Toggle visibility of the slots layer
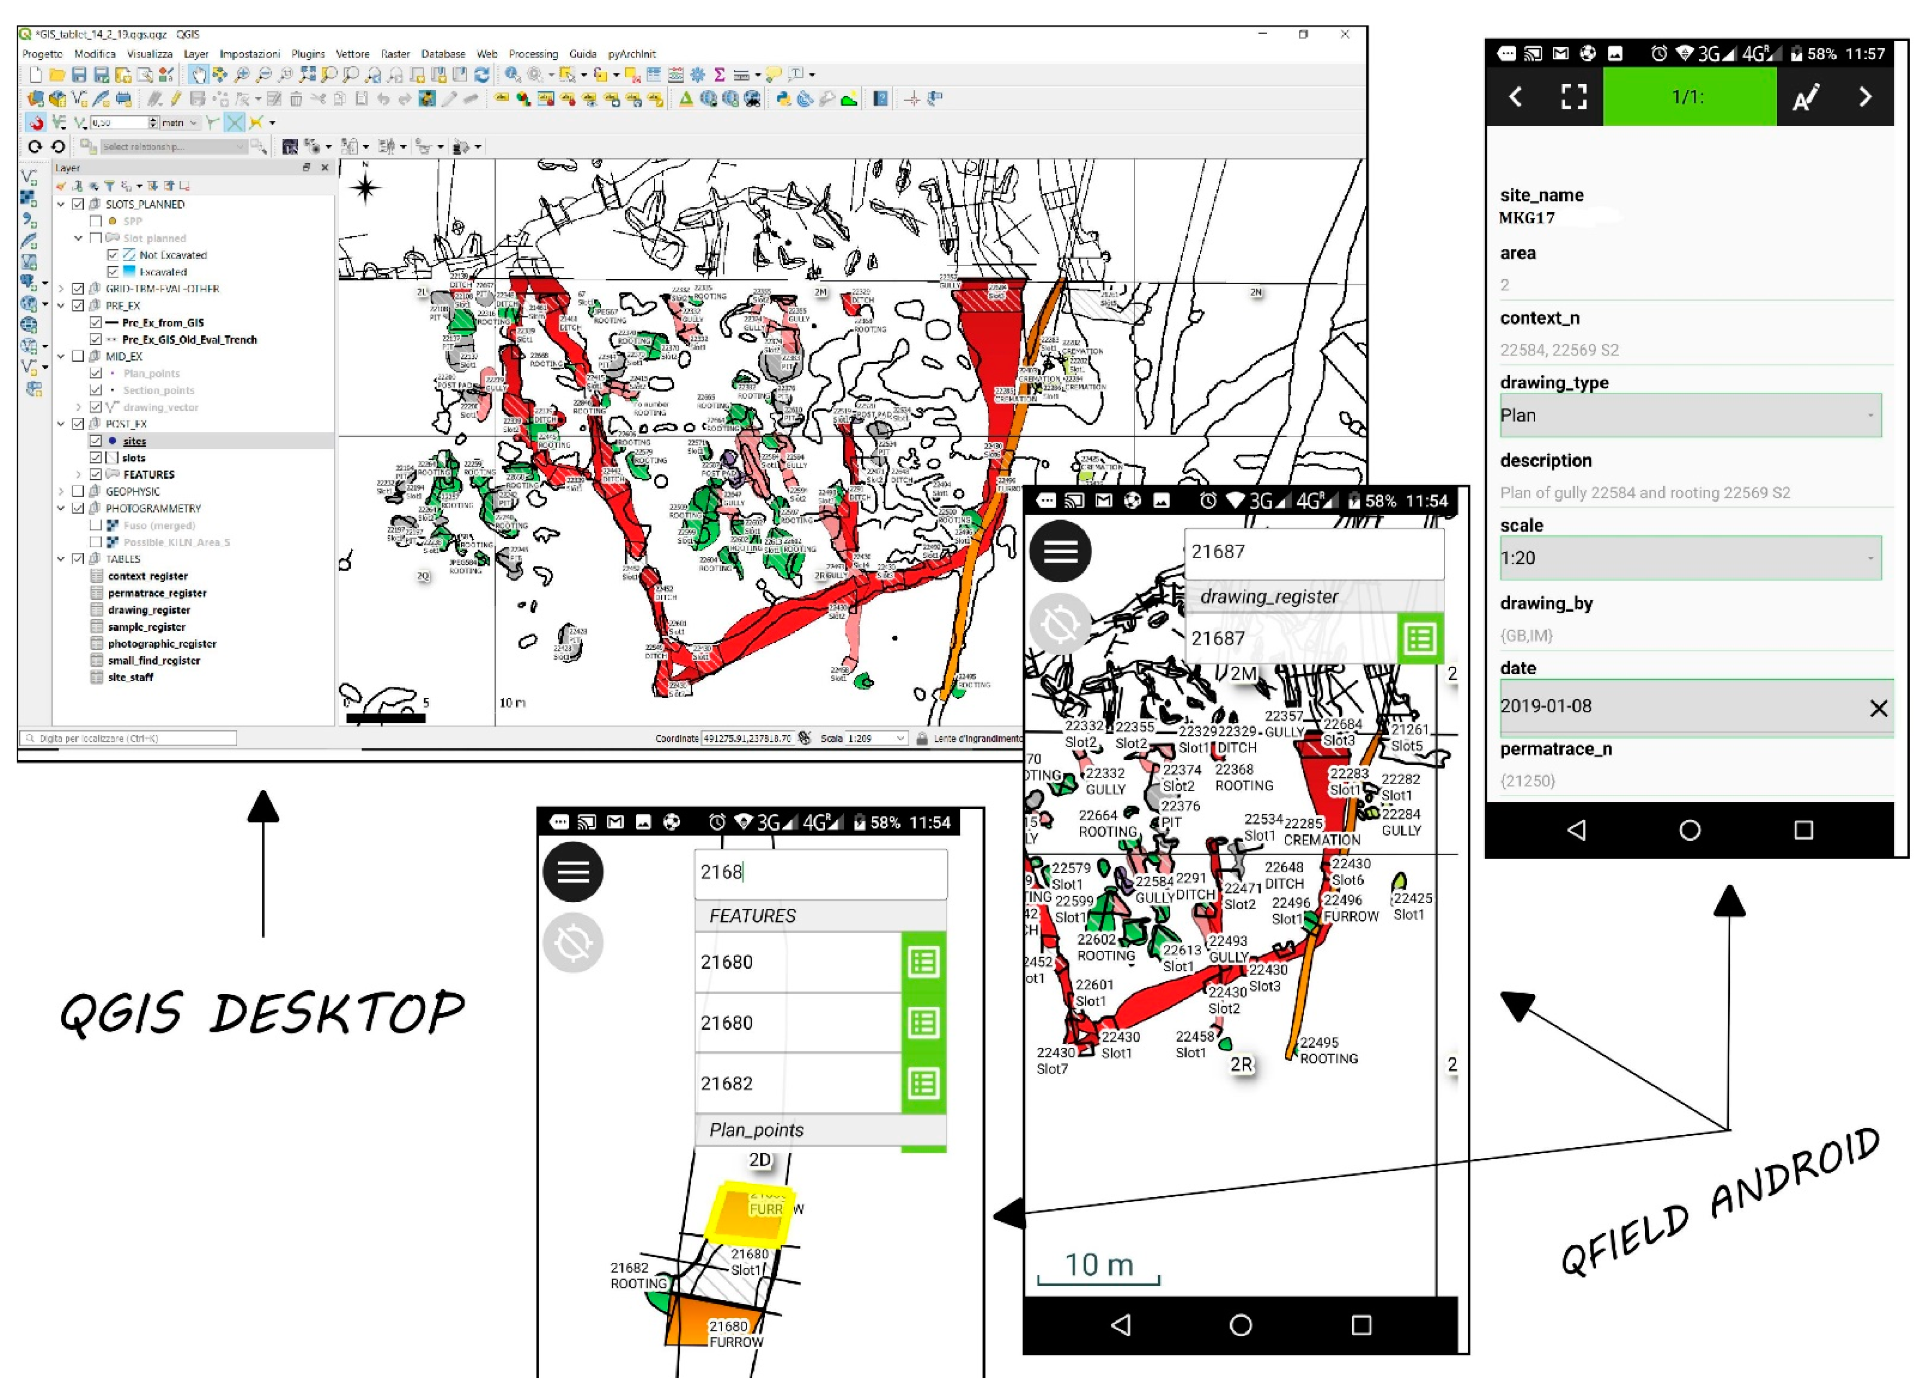Image resolution: width=1925 pixels, height=1391 pixels. pyautogui.click(x=96, y=458)
